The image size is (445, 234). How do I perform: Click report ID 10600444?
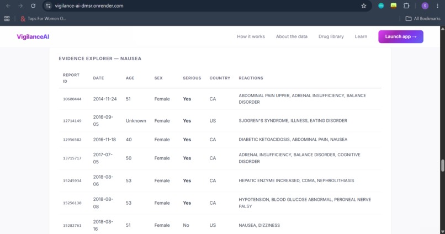click(72, 99)
